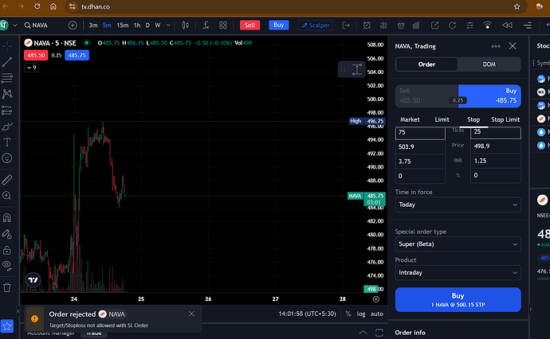550x339 pixels.
Task: Open the indicators fx menu
Action: pyautogui.click(x=206, y=25)
